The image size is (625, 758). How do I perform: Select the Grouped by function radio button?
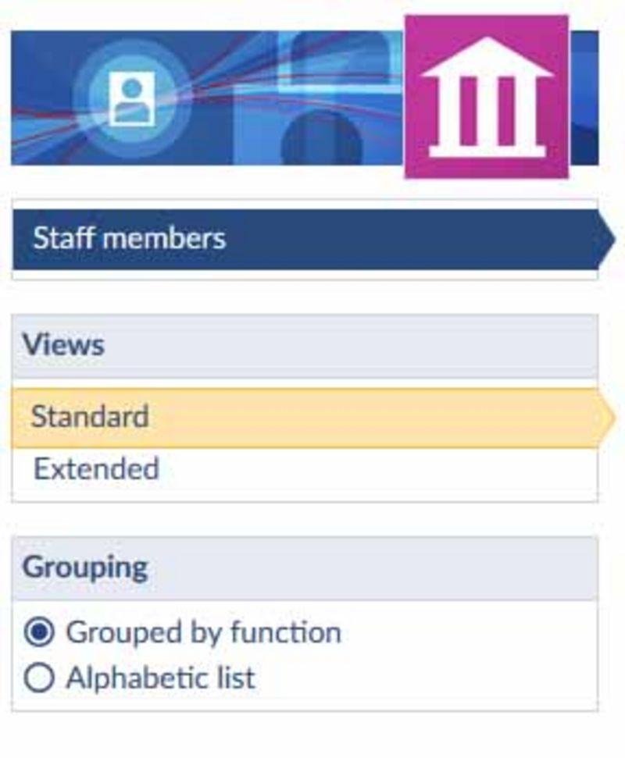pyautogui.click(x=39, y=632)
